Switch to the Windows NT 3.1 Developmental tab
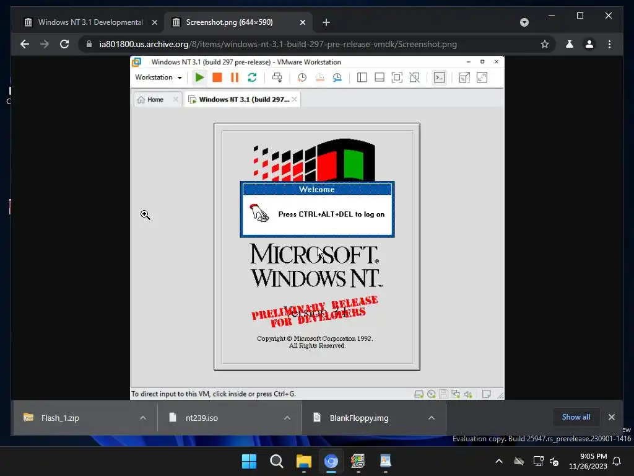634x476 pixels. pyautogui.click(x=89, y=22)
